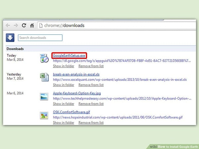
Task: Click the Excel file icon for break-even-analysis
Action: pyautogui.click(x=44, y=77)
